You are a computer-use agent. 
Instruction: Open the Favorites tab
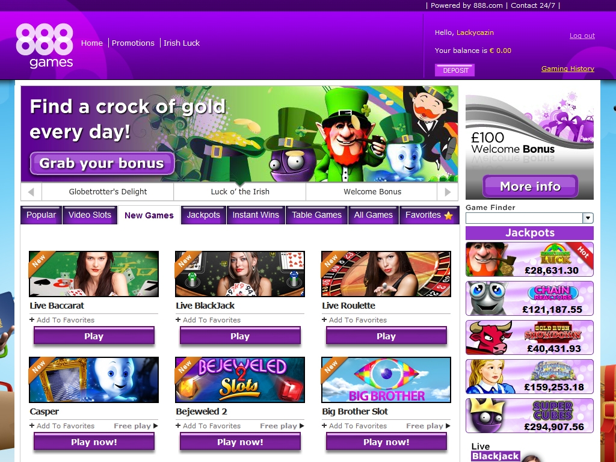point(428,215)
